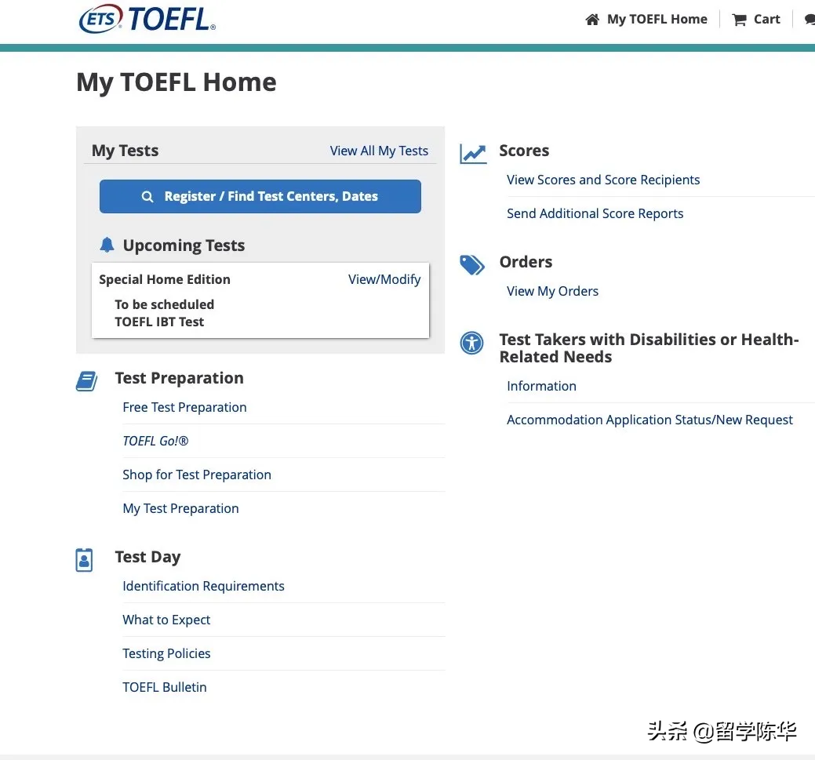815x760 pixels.
Task: Choose Send Additional Score Reports
Action: point(595,213)
